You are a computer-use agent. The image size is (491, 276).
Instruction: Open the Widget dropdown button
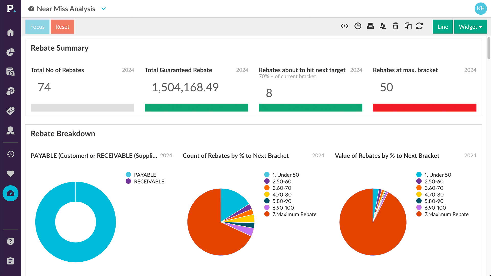pos(470,27)
